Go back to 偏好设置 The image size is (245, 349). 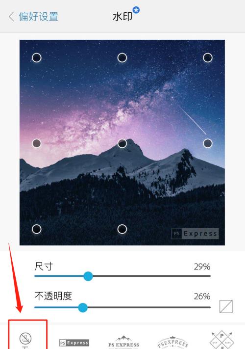click(38, 17)
